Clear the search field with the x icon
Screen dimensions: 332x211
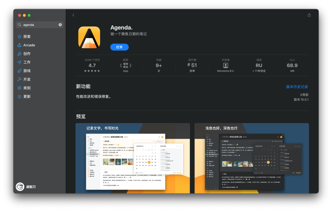(x=60, y=25)
